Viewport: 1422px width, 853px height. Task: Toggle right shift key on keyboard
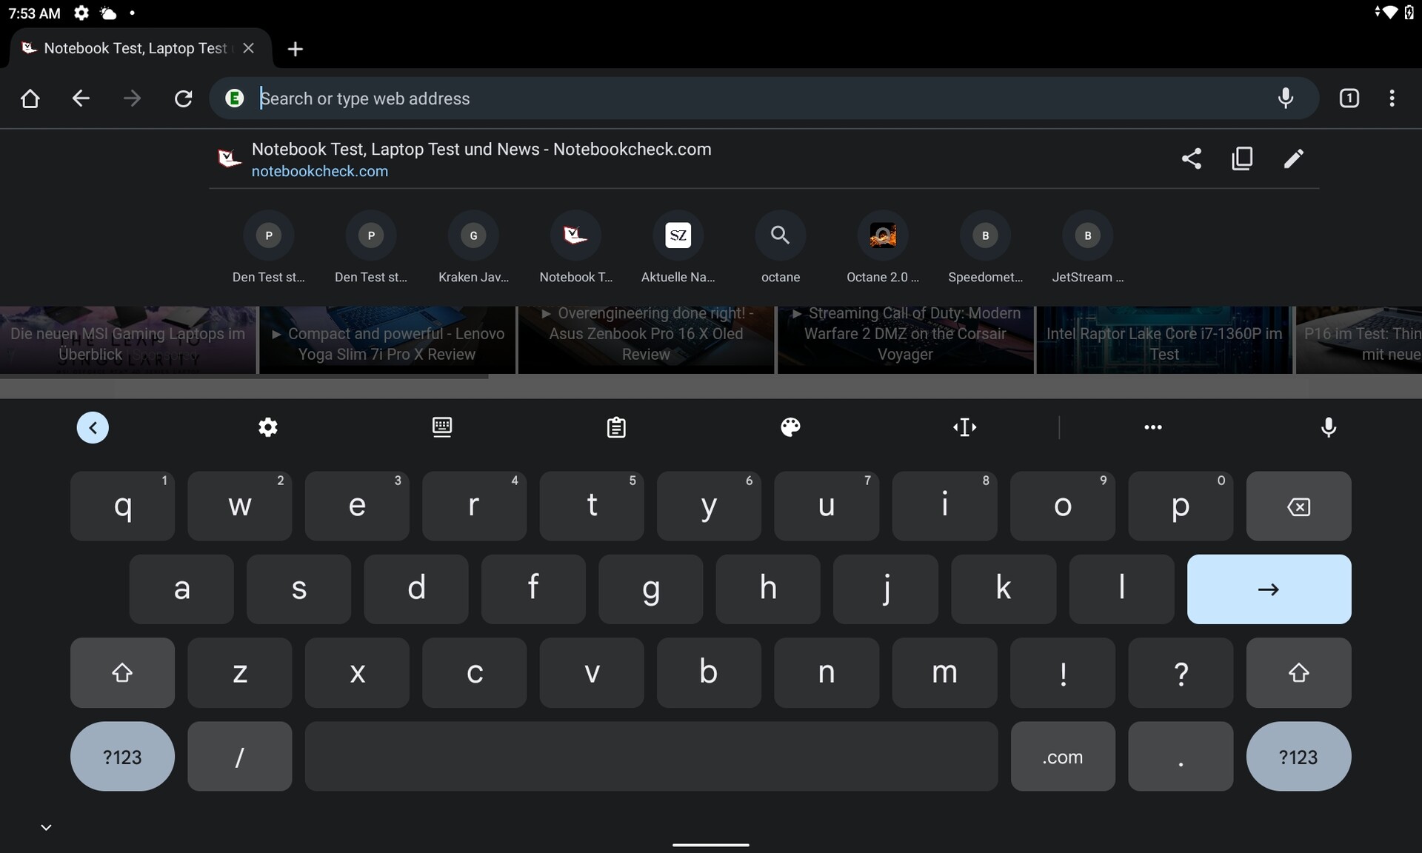point(1298,672)
